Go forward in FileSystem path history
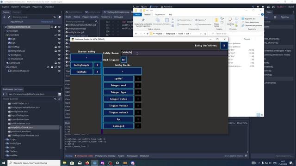 pyautogui.click(x=6, y=94)
